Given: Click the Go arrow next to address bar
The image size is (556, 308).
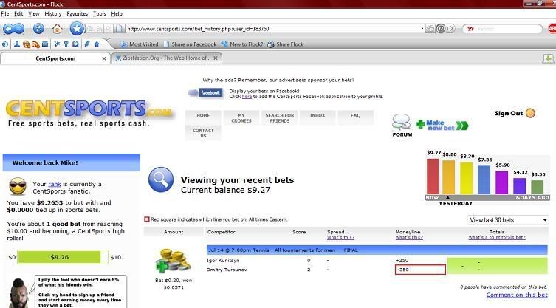Looking at the screenshot, I should [450, 29].
